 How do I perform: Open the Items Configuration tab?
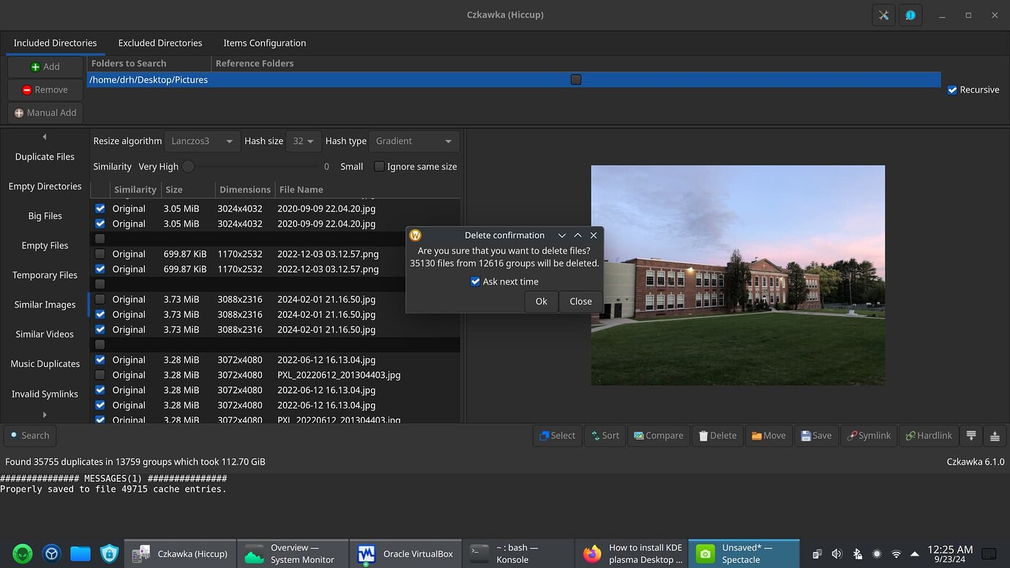[x=264, y=42]
